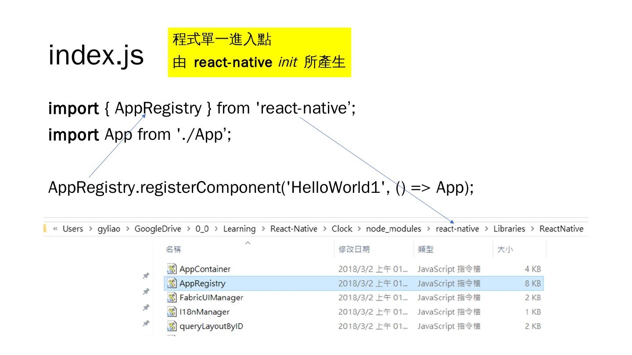The width and height of the screenshot is (632, 355).
Task: Select the queryLayoutByID file name
Action: pos(211,327)
